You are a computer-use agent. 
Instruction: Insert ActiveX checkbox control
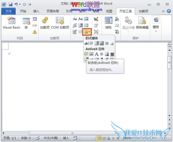click(86, 54)
